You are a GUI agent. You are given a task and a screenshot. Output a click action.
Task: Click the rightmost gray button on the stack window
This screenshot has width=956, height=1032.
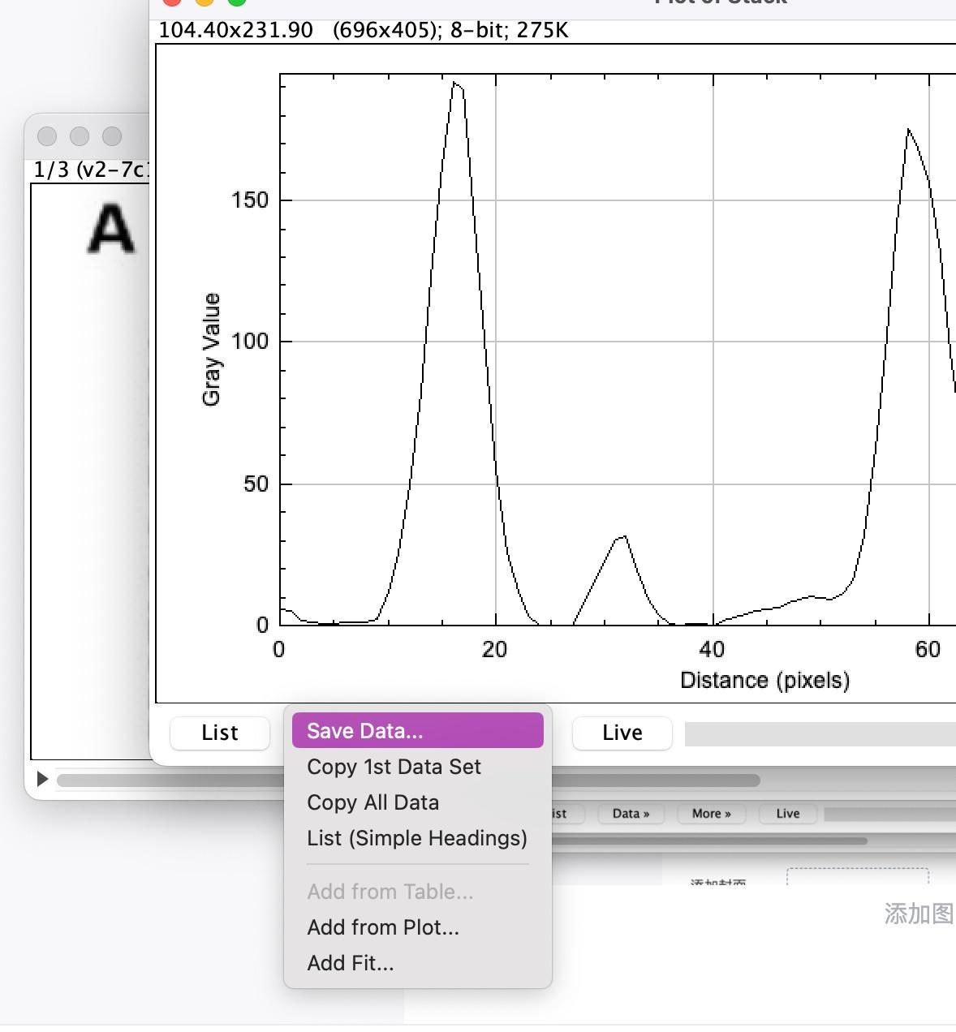point(112,136)
